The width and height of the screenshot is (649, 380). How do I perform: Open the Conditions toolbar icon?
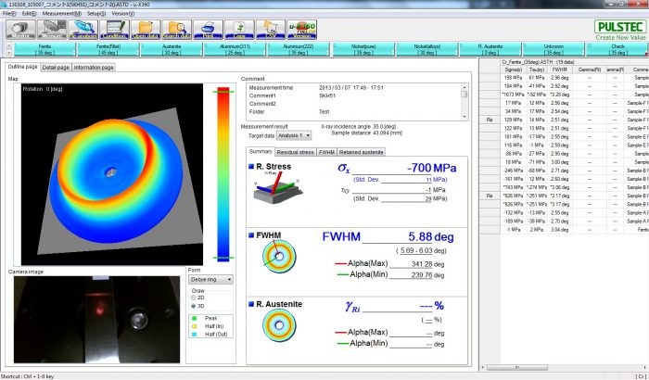point(113,30)
